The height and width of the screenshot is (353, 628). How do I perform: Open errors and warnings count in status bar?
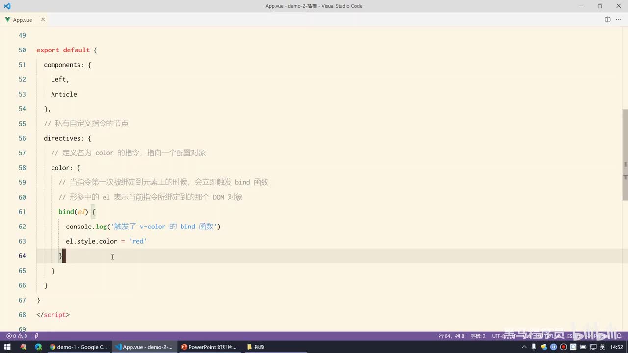17,336
